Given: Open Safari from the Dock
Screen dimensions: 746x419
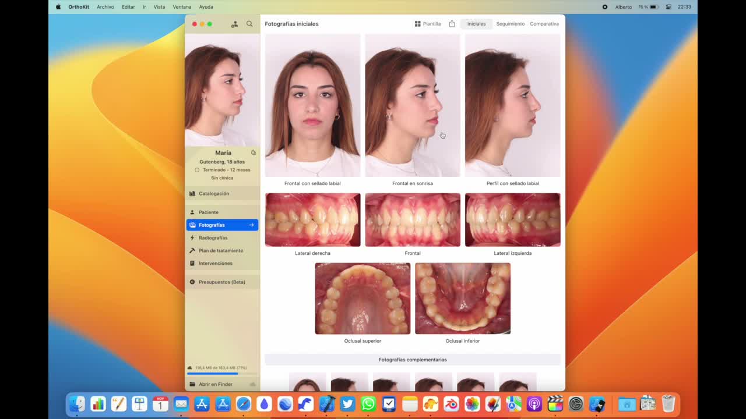Looking at the screenshot, I should coord(244,403).
